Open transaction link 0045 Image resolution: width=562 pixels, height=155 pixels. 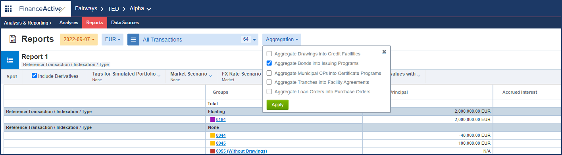(221, 143)
